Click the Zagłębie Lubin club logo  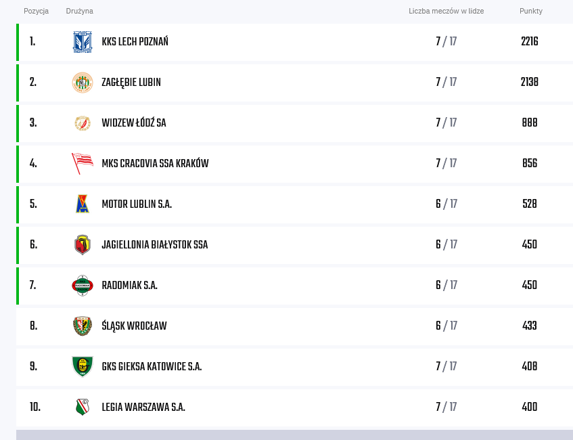point(83,83)
